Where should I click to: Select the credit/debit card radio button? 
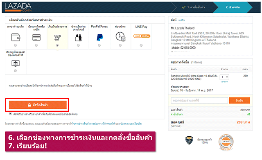click(36, 45)
